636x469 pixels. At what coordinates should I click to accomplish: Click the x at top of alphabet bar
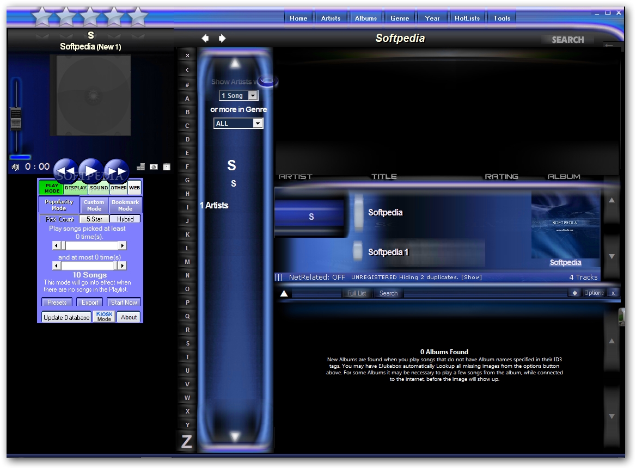187,55
